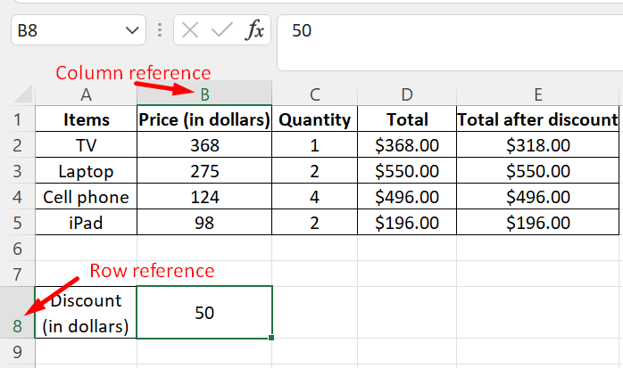623x368 pixels.
Task: Click the Cancel (X) formula bar icon
Action: (x=190, y=31)
